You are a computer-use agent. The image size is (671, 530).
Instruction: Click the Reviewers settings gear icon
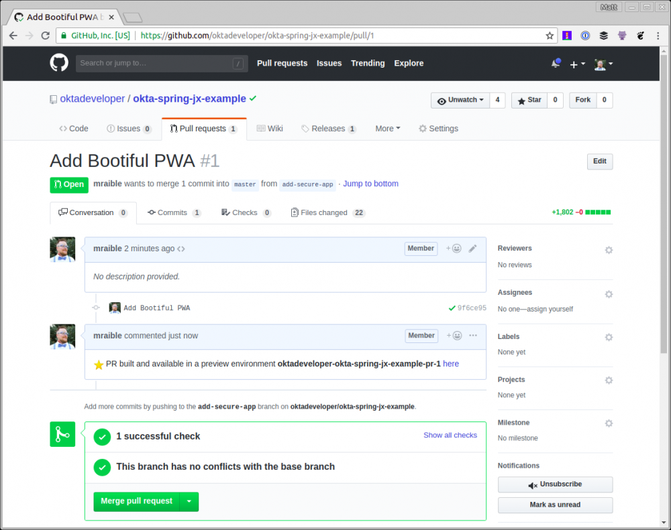pos(609,250)
